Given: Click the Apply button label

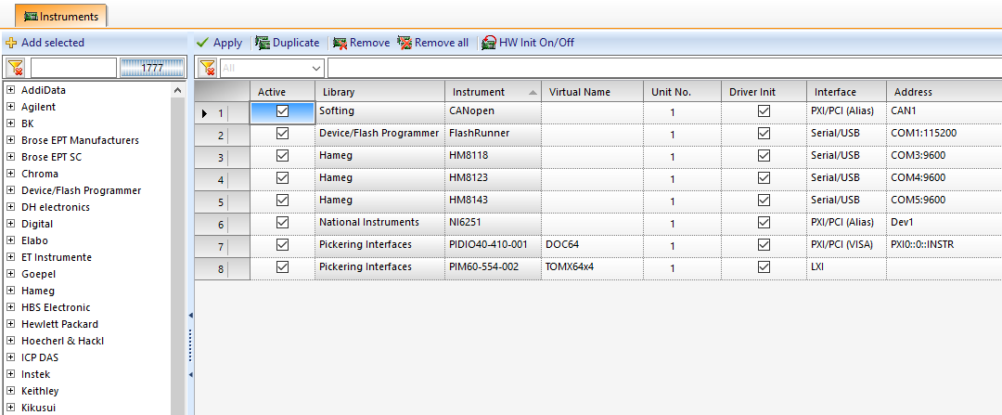Looking at the screenshot, I should point(227,43).
